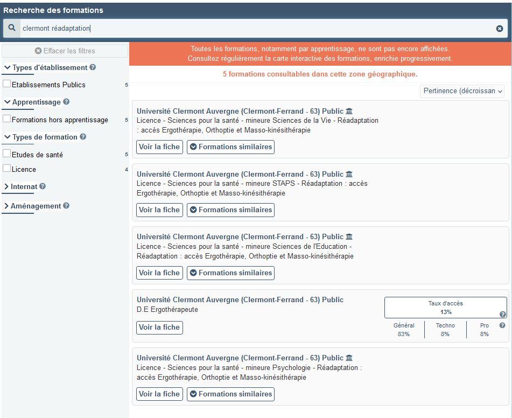Click public institution icon on Sciences de la Vie card
This screenshot has height=418, width=512.
pos(349,111)
